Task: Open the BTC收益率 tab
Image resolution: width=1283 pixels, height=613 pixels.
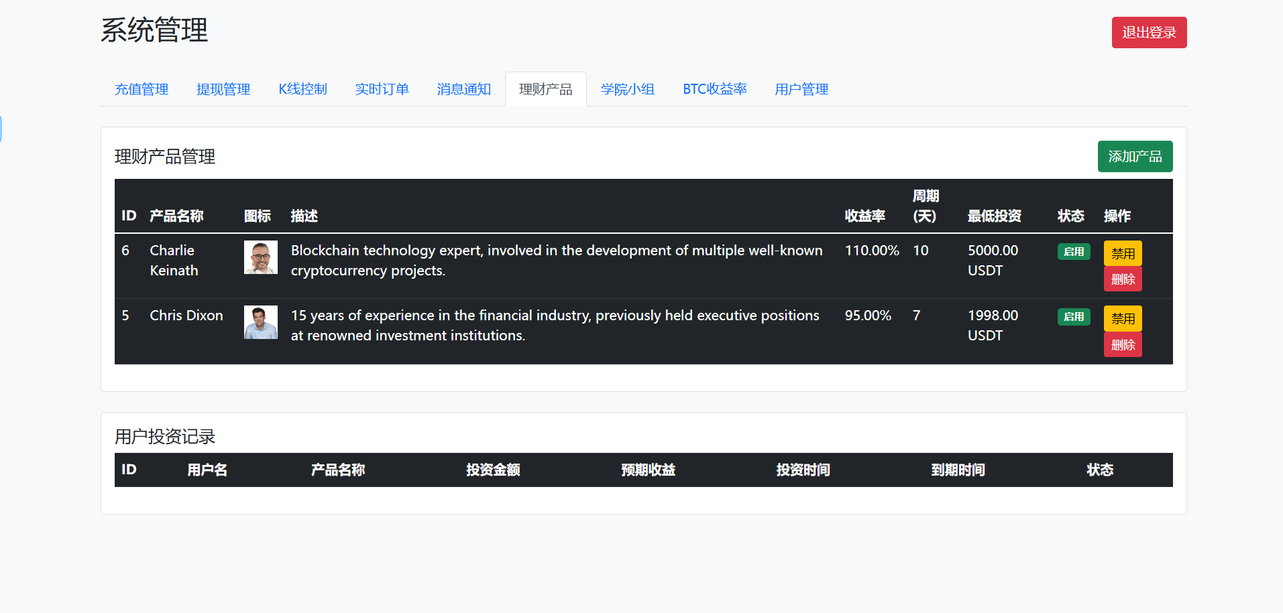Action: tap(714, 89)
